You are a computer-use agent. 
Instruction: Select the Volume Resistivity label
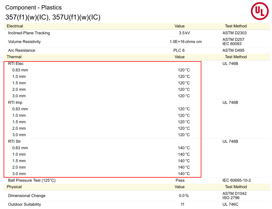point(24,42)
